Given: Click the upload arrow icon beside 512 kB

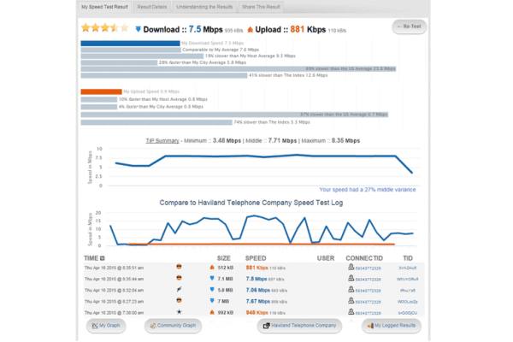Looking at the screenshot, I should coord(211,267).
